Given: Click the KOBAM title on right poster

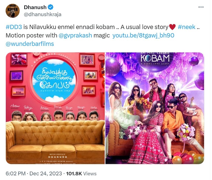Looking at the screenshot, I should click(155, 59).
